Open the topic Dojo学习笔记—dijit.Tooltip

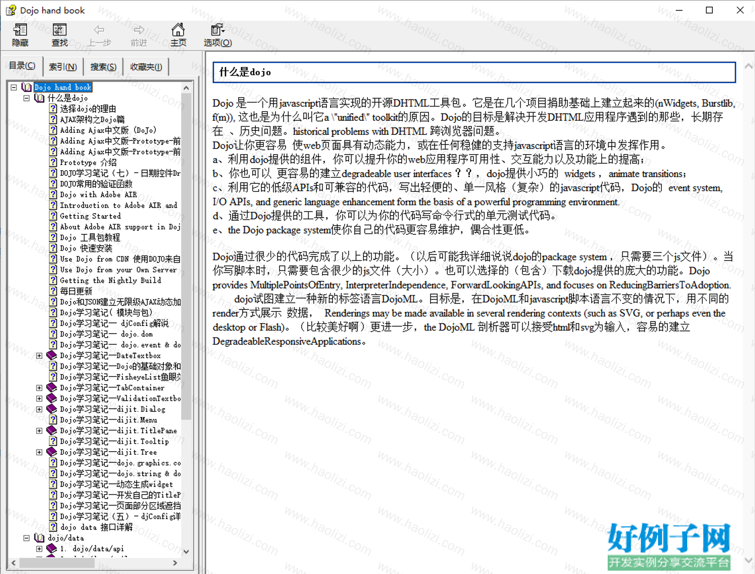(114, 442)
